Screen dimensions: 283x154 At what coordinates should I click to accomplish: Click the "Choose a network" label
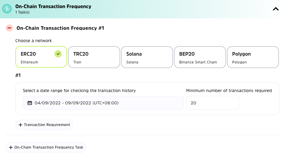(34, 41)
